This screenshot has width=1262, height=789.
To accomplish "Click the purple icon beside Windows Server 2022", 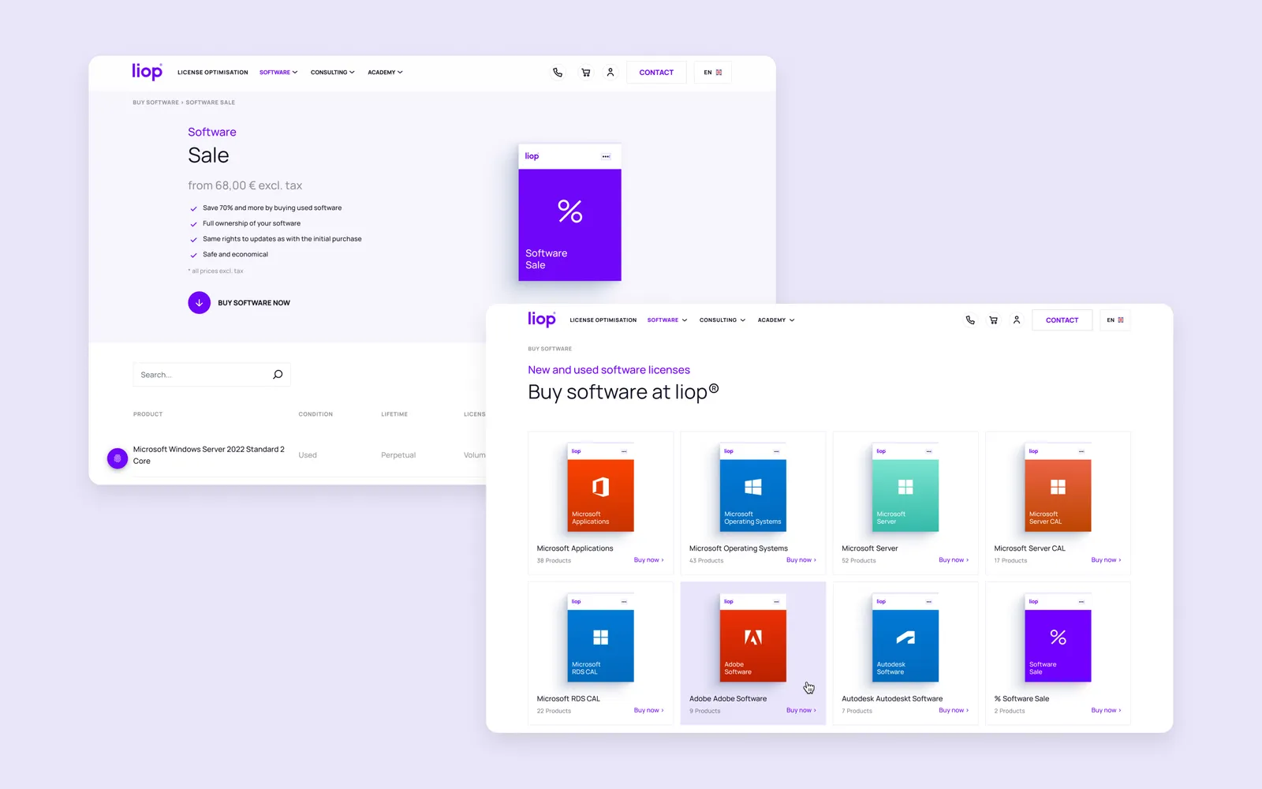I will coord(118,458).
